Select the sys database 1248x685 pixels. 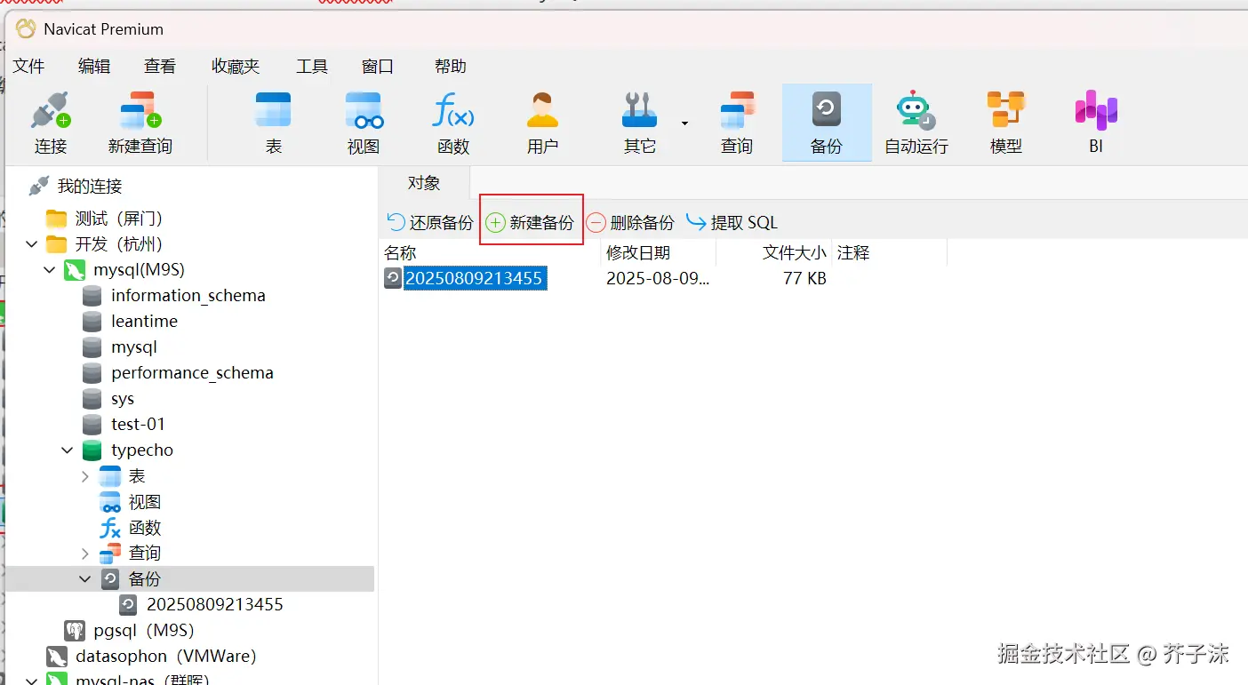pos(123,399)
